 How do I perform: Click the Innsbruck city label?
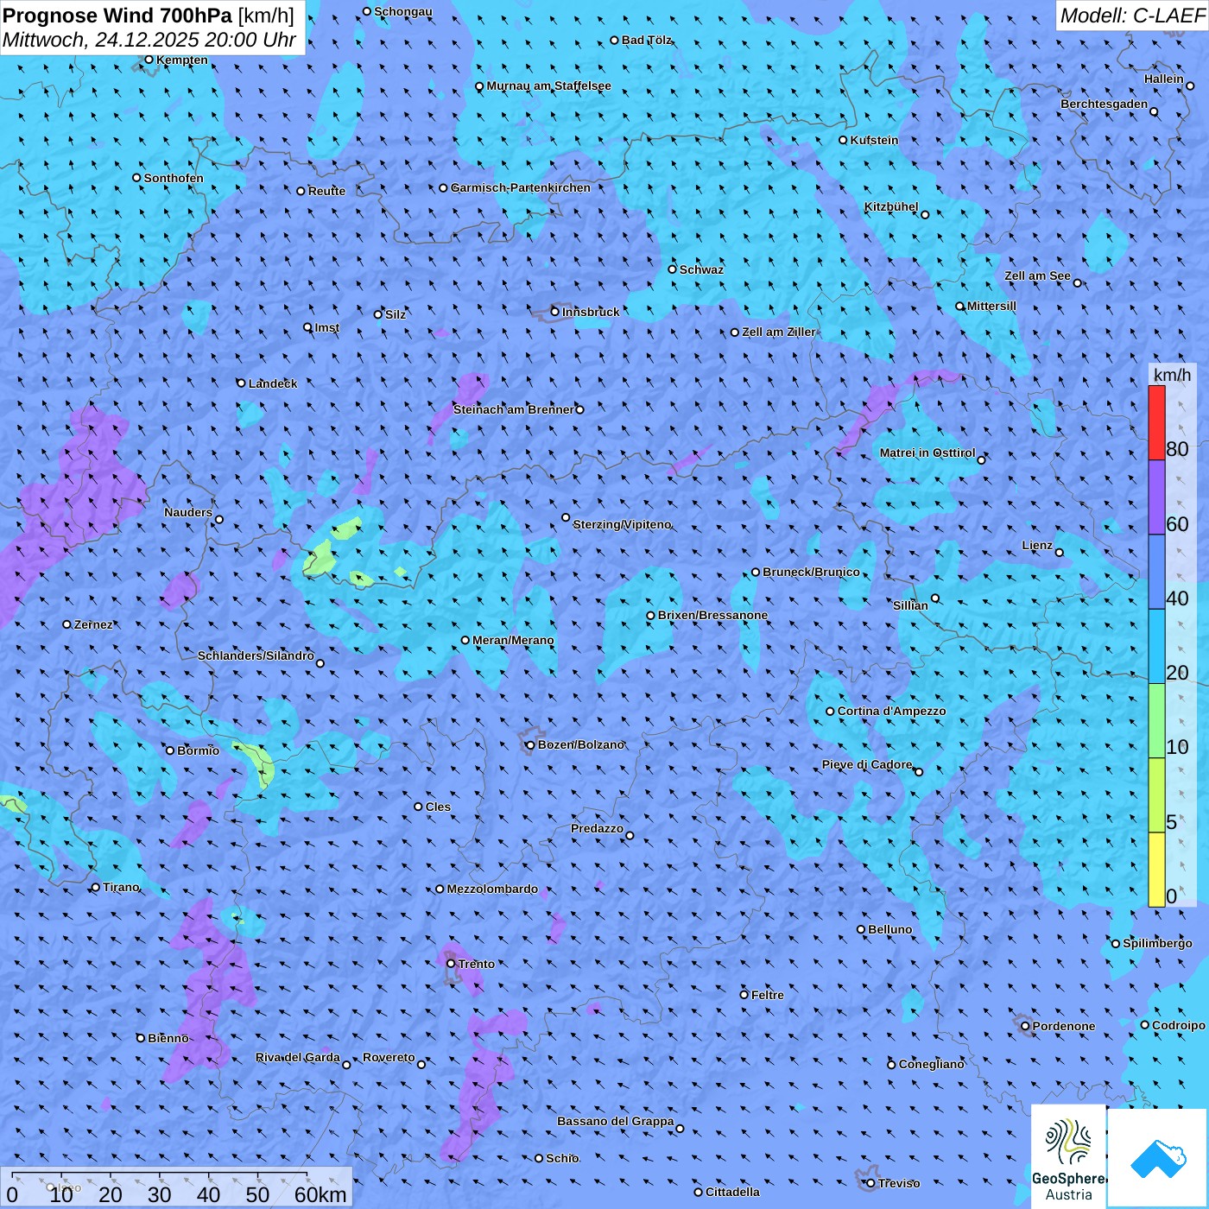click(x=591, y=312)
